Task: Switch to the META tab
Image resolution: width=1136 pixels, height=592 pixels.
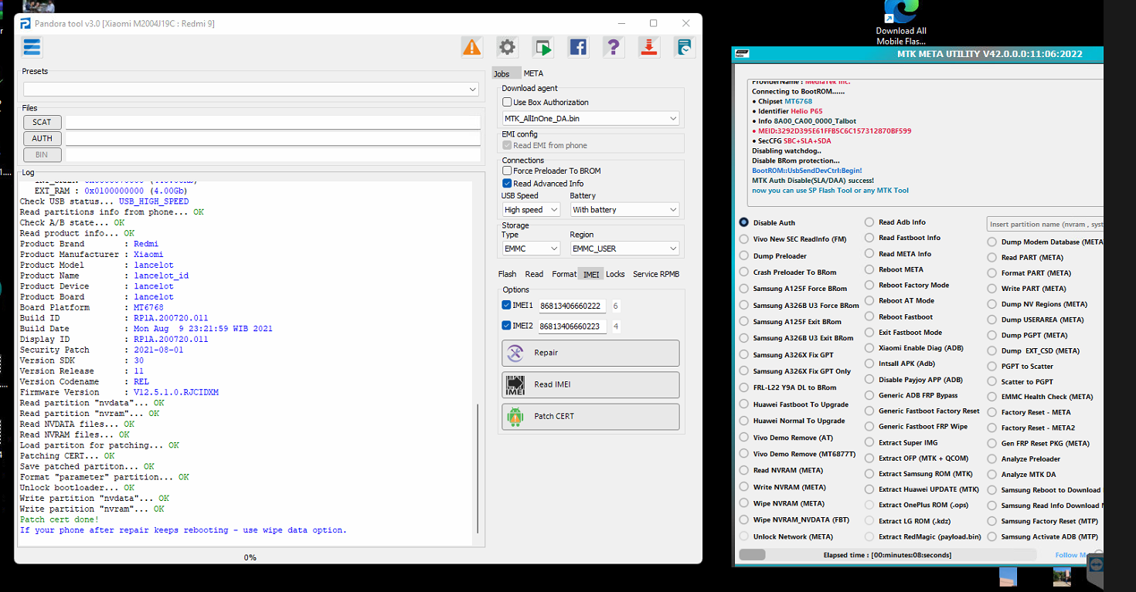Action: point(533,73)
